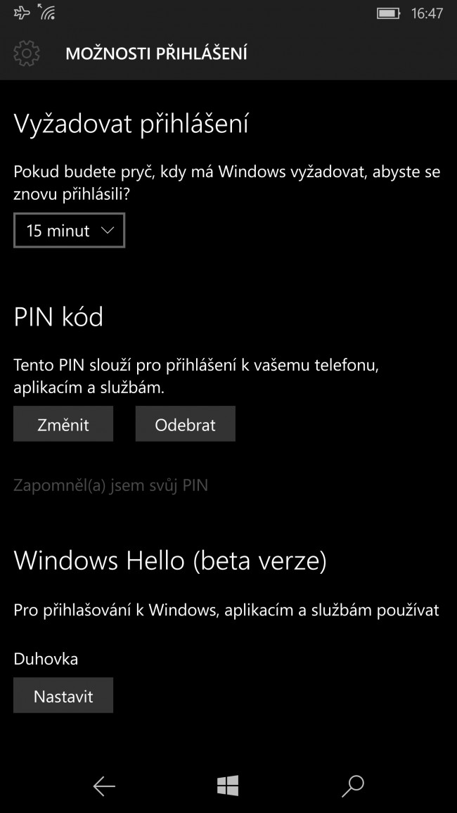Tap the Vyžadovat přihlášení section heading

(x=131, y=124)
